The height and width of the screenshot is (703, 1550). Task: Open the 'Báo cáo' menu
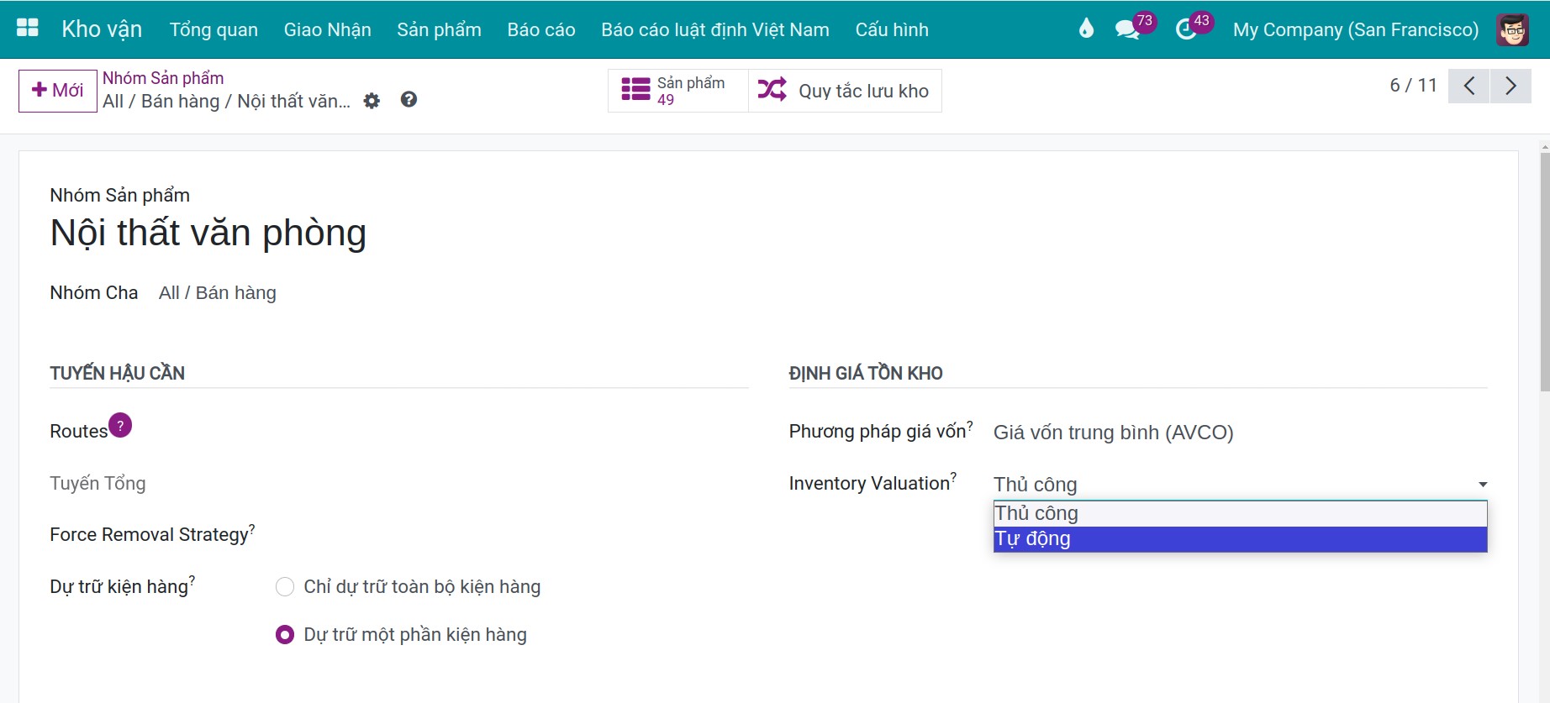point(541,29)
